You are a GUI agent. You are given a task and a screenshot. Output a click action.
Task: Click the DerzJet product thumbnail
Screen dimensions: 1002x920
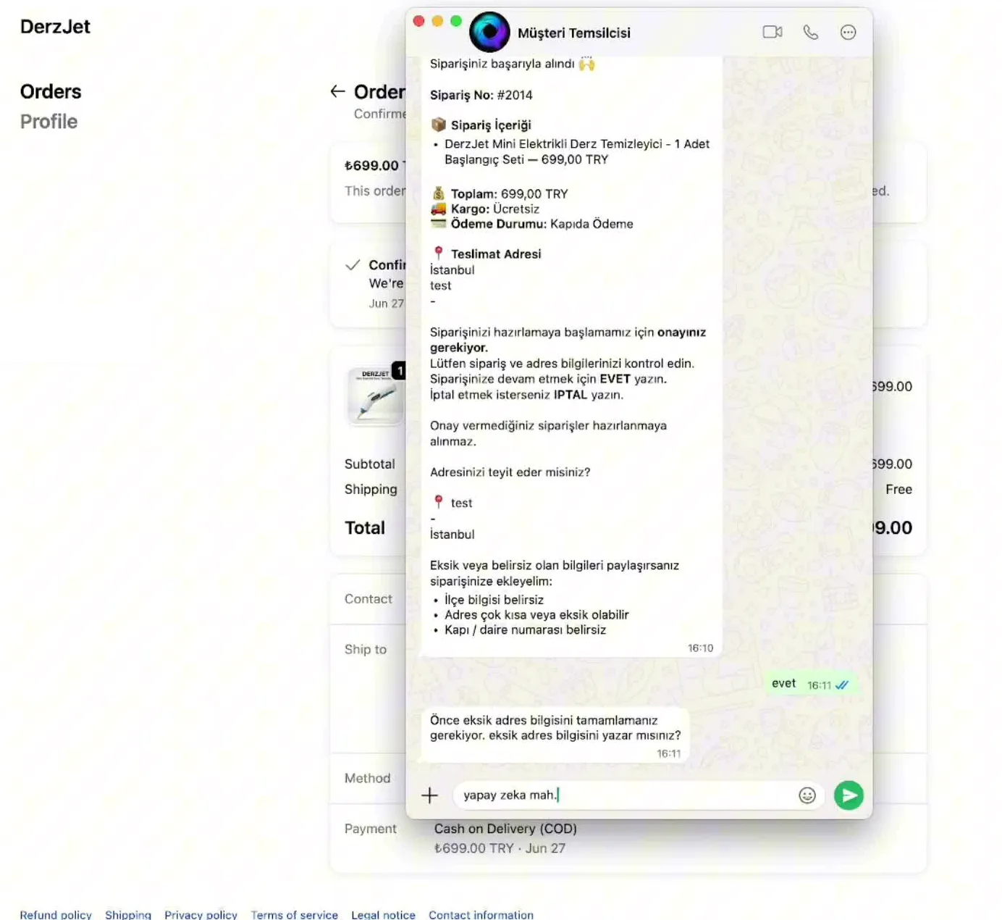[x=376, y=396]
